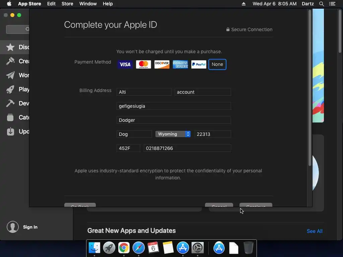Viewport: 343px width, 257px height.
Task: Click the dialog vertical scrollbar
Action: click(310, 88)
